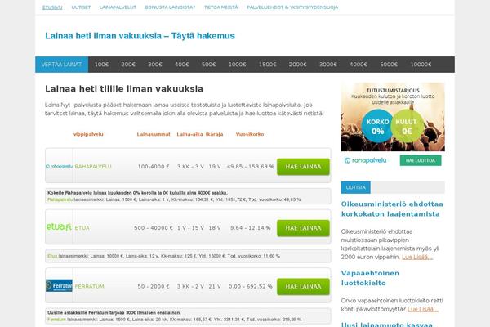
Task: Click Lue Lisää under luottokielto article
Action: (423, 309)
